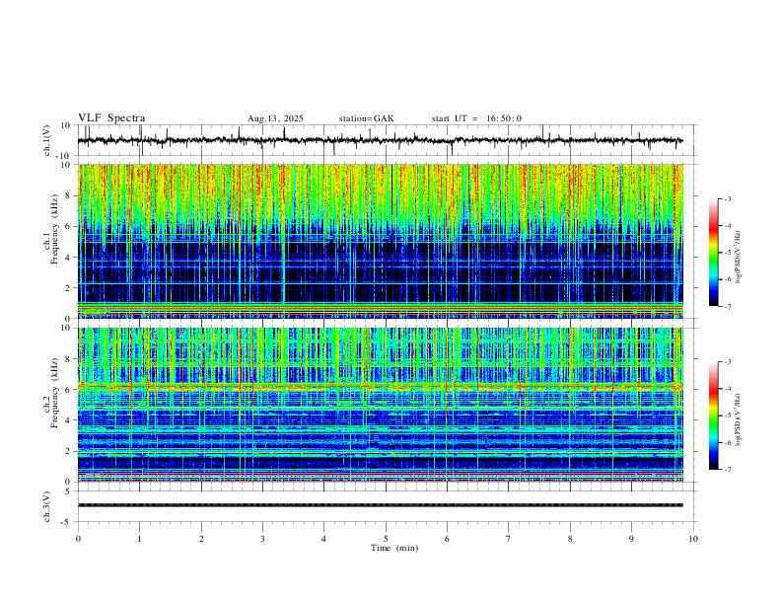This screenshot has width=781, height=604.
Task: Click inside the ch.2 spectrogram panel
Action: tap(381, 405)
